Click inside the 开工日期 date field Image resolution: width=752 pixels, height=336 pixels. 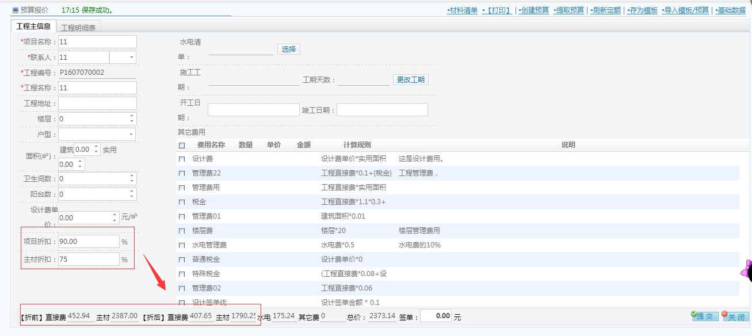(x=253, y=109)
